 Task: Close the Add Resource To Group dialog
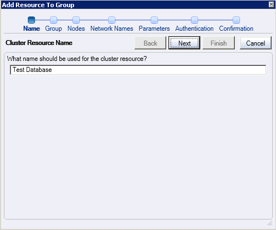pyautogui.click(x=271, y=4)
